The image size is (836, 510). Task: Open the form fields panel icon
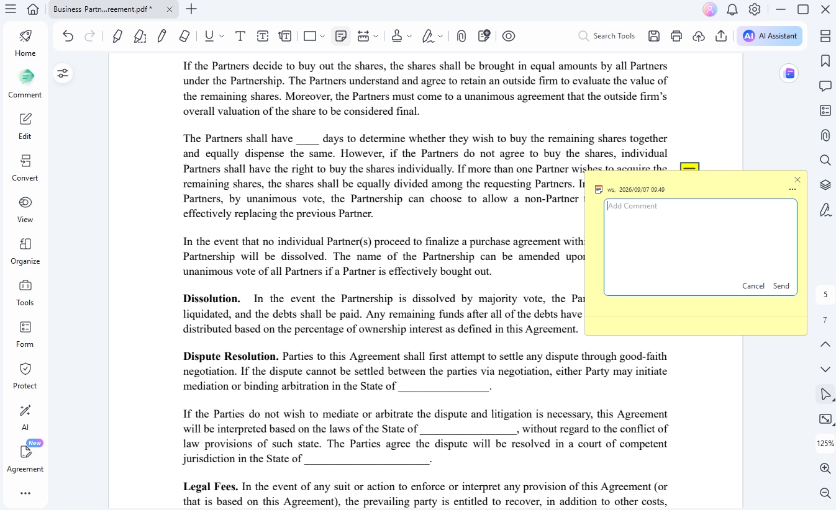tap(825, 110)
